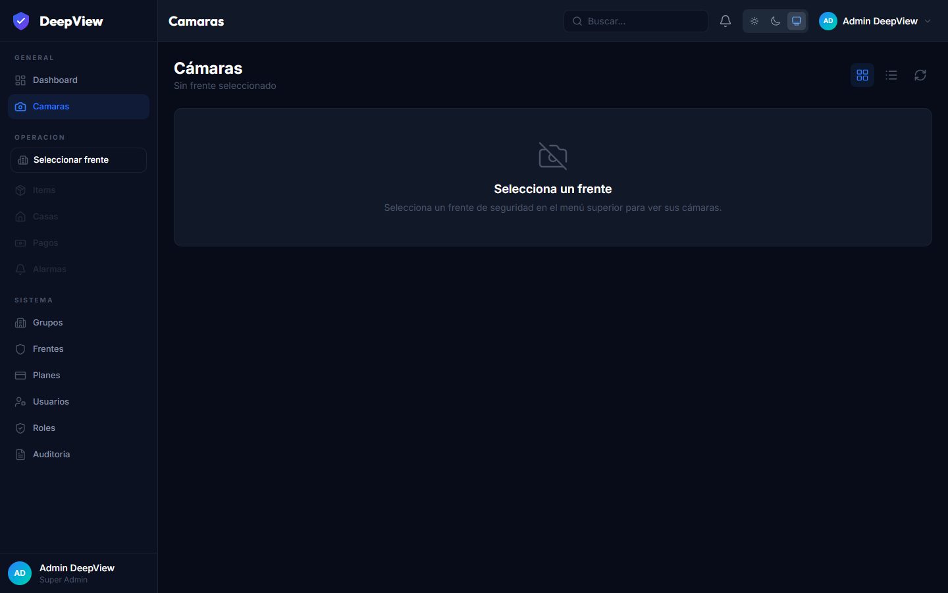Open Dashboard in the sidebar
Viewport: 948px width, 593px height.
(x=78, y=80)
